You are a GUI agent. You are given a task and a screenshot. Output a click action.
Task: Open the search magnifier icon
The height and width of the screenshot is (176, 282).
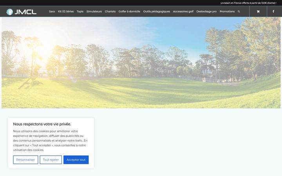click(239, 11)
